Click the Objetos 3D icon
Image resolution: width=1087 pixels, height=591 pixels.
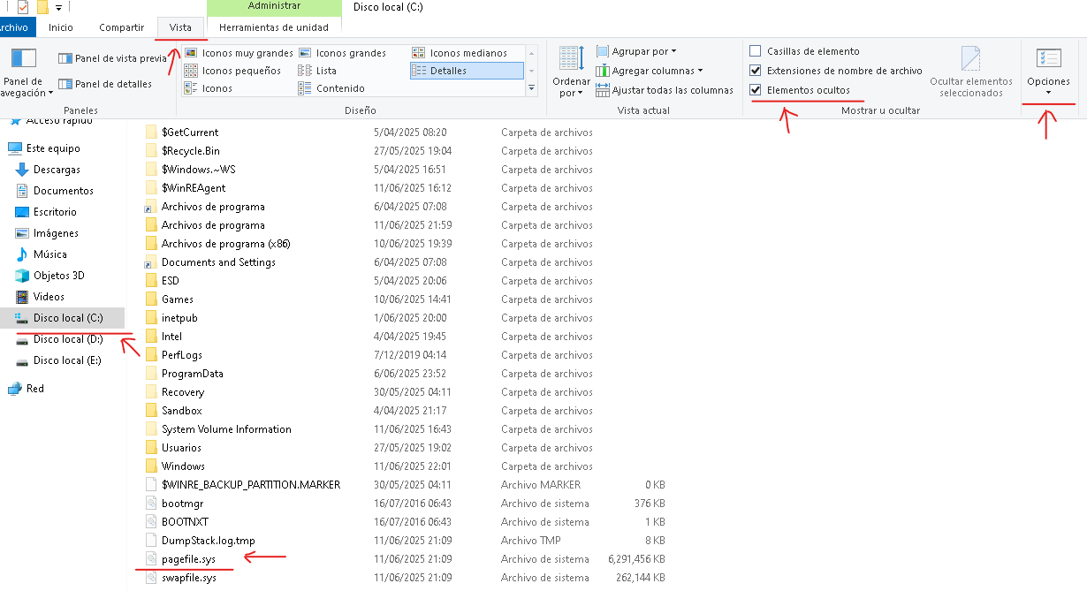(x=23, y=276)
